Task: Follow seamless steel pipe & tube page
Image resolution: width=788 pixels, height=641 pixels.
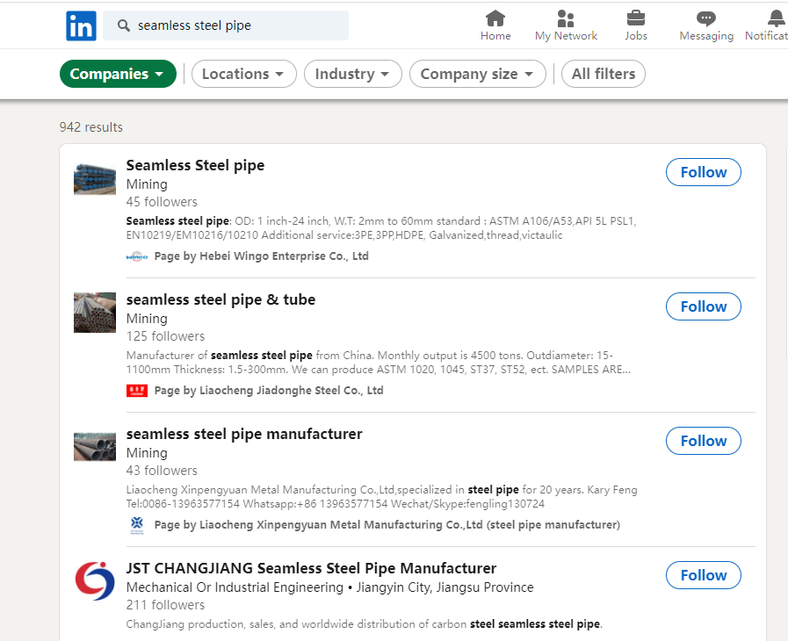Action: tap(704, 306)
